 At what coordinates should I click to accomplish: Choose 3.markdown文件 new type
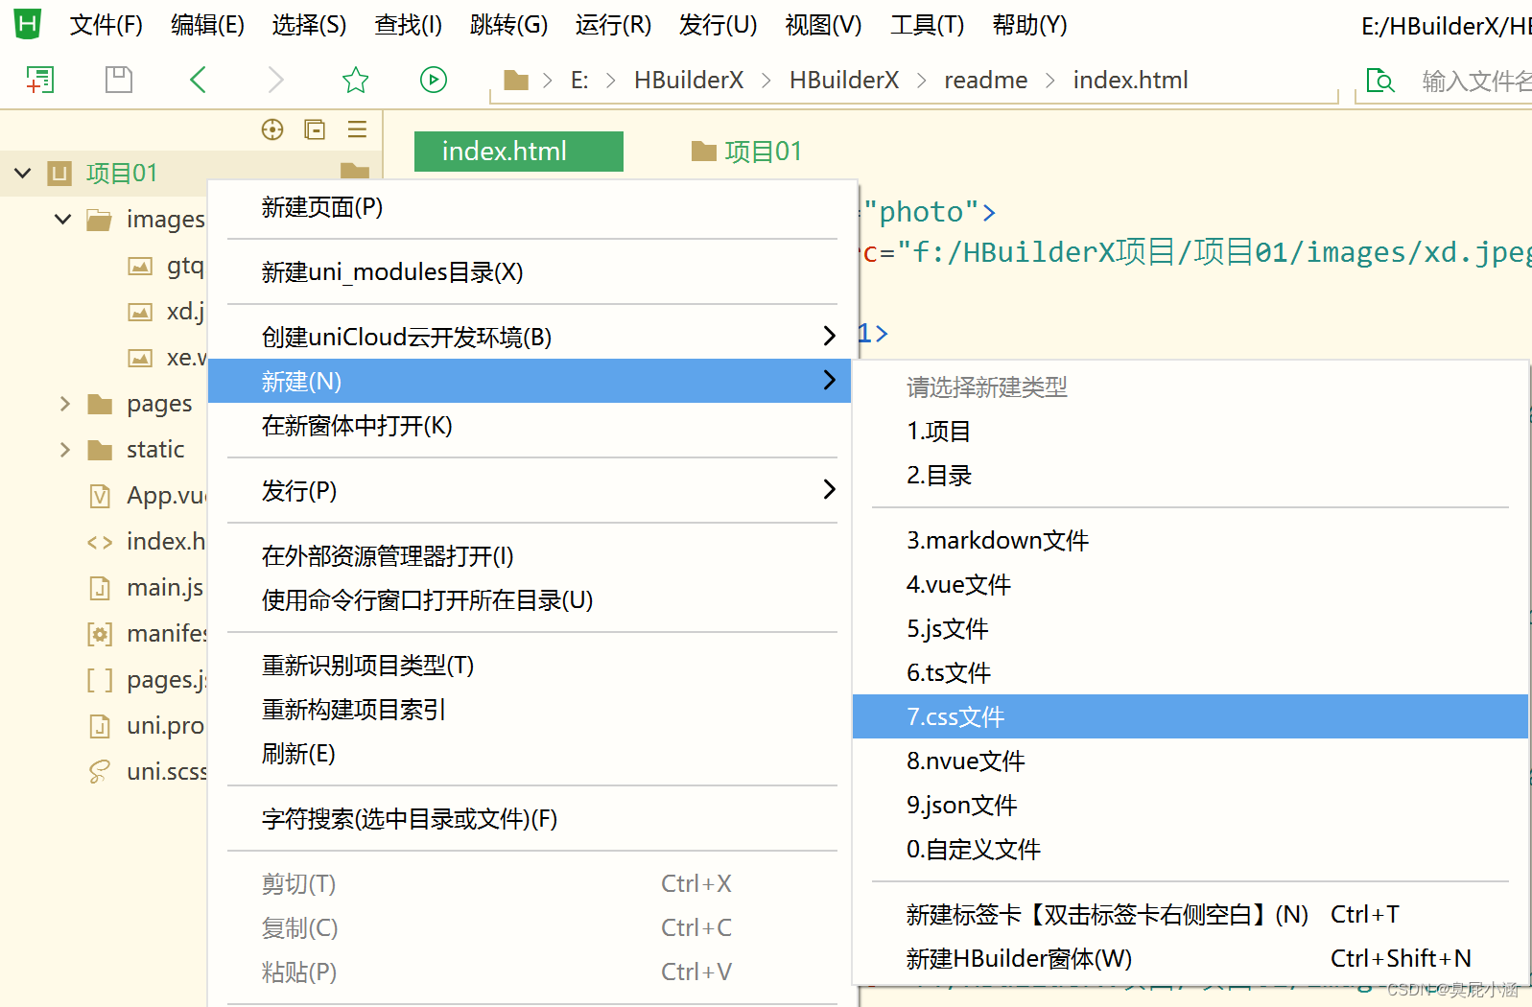[1190, 541]
